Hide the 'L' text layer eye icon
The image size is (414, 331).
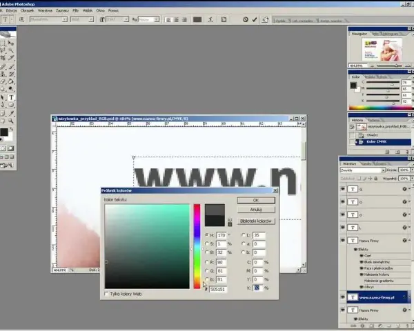point(343,228)
